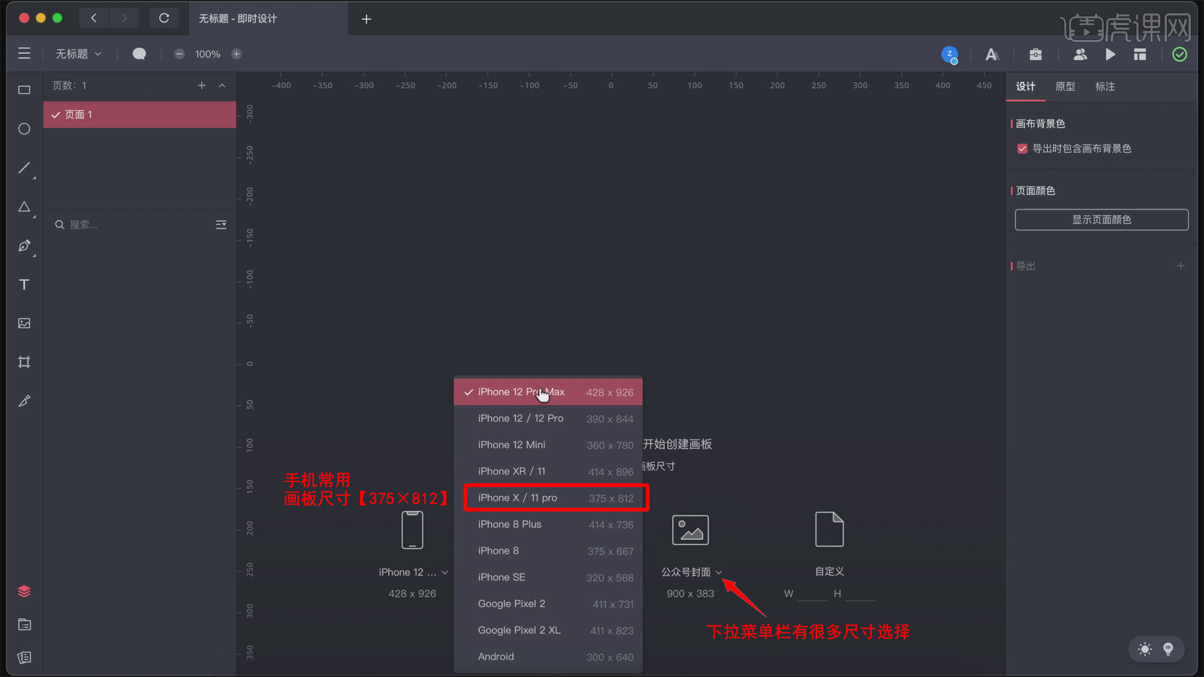This screenshot has width=1204, height=677.
Task: Toggle the light theme sun icon
Action: (1145, 649)
